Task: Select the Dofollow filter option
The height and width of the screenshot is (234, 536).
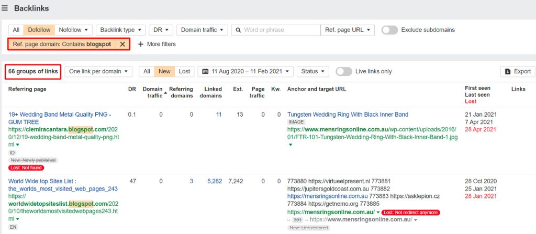Action: point(39,30)
